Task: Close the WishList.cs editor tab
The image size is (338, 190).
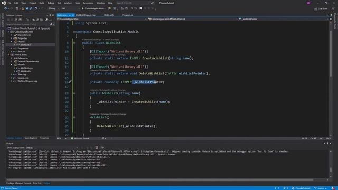Action: coord(73,15)
